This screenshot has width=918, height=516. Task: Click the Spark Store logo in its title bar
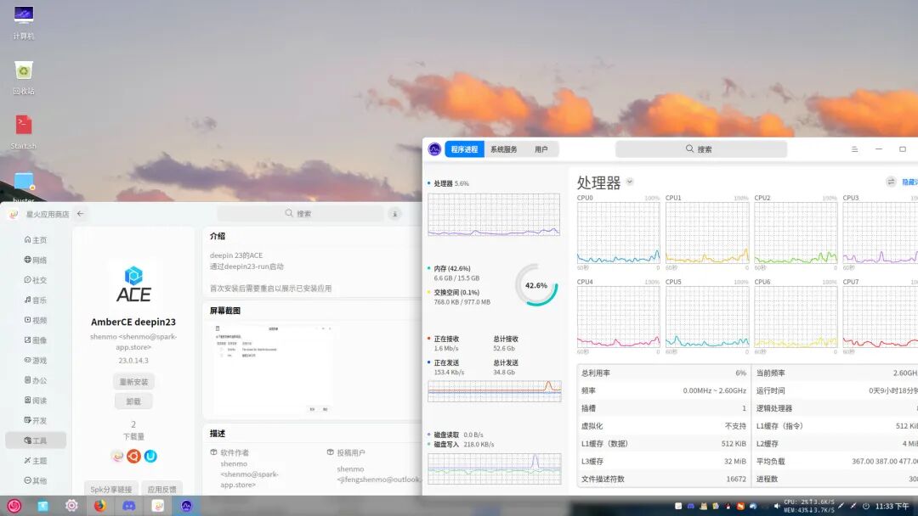pos(13,215)
